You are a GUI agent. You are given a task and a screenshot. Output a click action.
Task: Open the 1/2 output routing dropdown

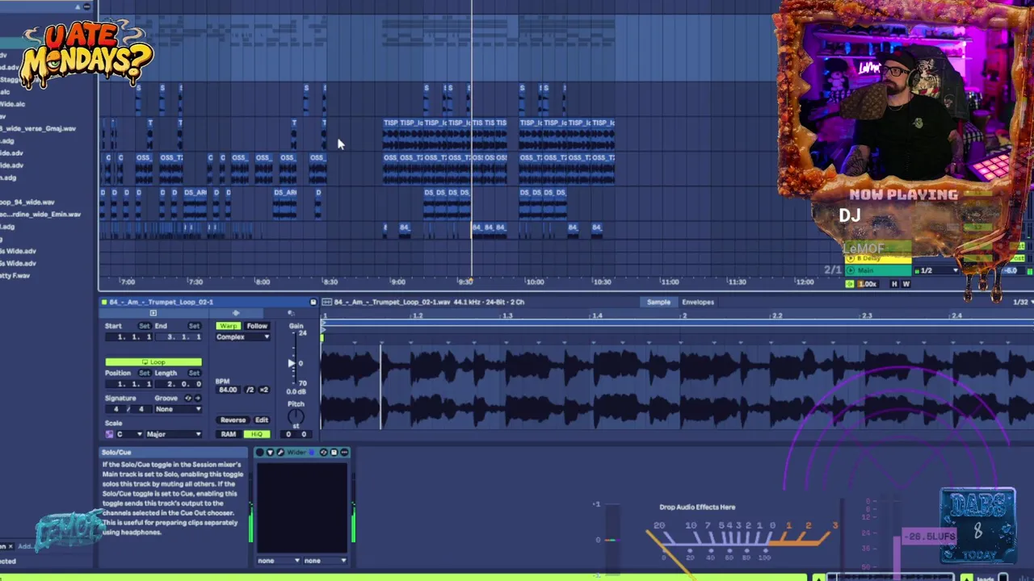tap(935, 270)
